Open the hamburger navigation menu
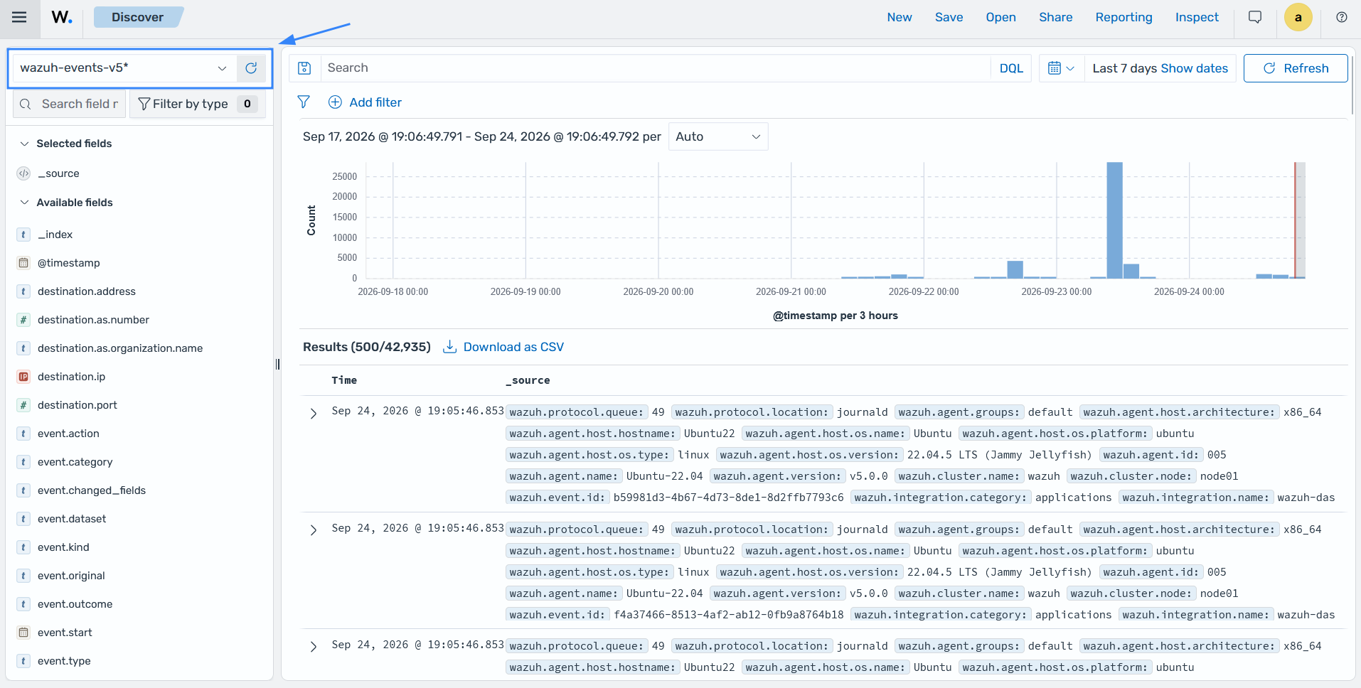The width and height of the screenshot is (1361, 688). coord(19,17)
